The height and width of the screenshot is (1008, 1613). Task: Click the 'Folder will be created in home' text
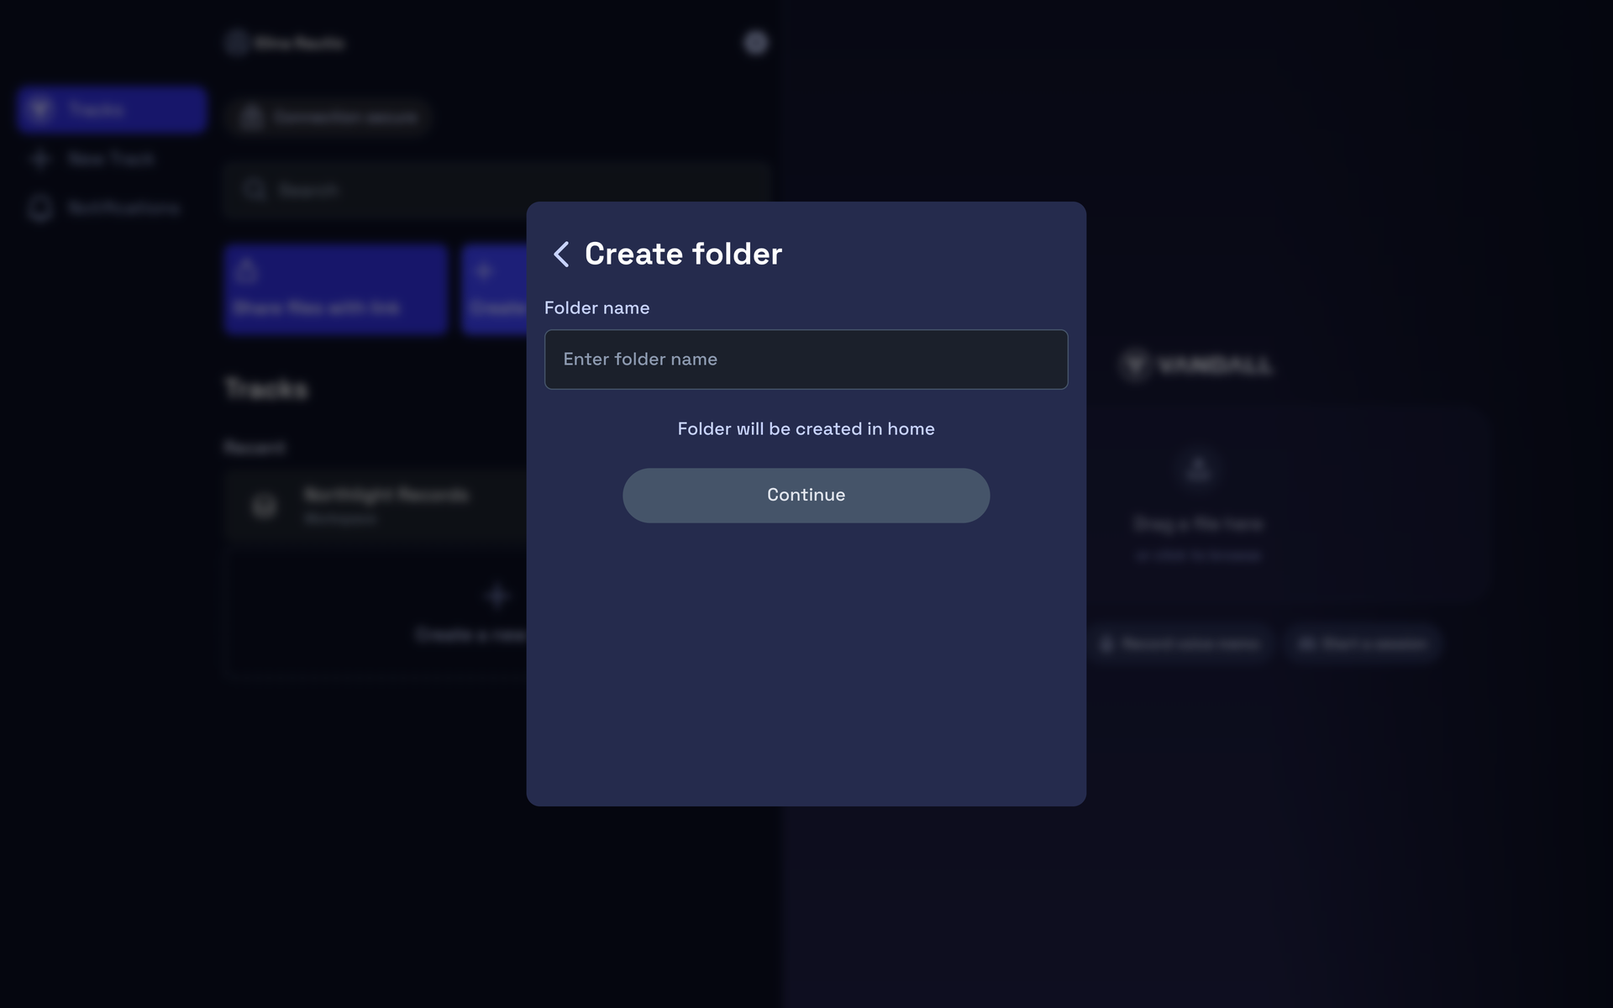(806, 429)
